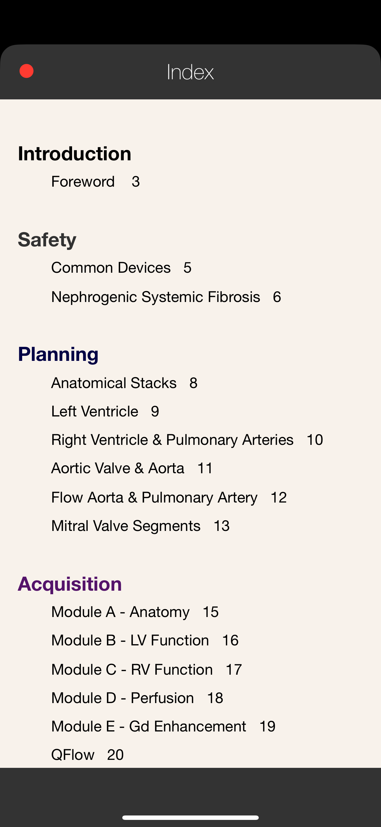Open Flow Aorta & Pulmonary Artery
This screenshot has width=381, height=827.
point(169,498)
